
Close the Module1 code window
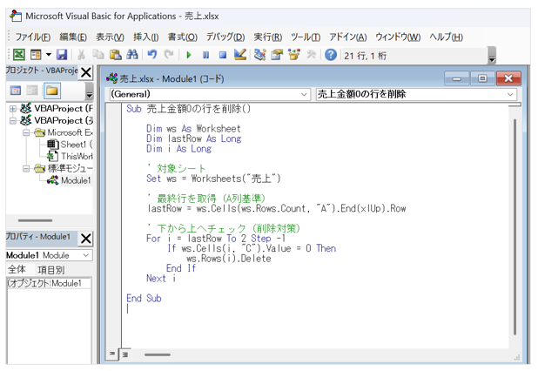[508, 78]
